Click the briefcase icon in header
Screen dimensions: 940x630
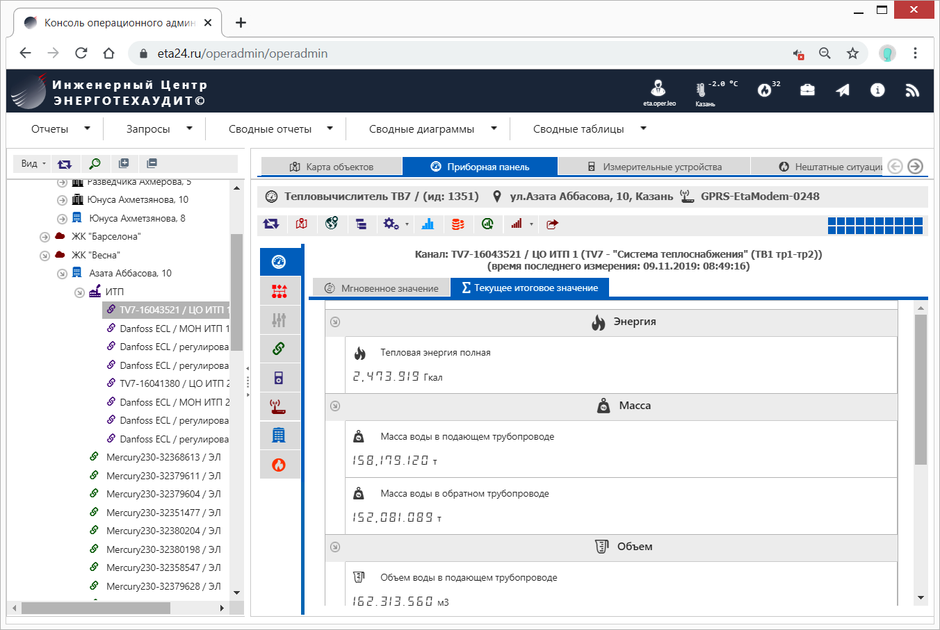(807, 90)
